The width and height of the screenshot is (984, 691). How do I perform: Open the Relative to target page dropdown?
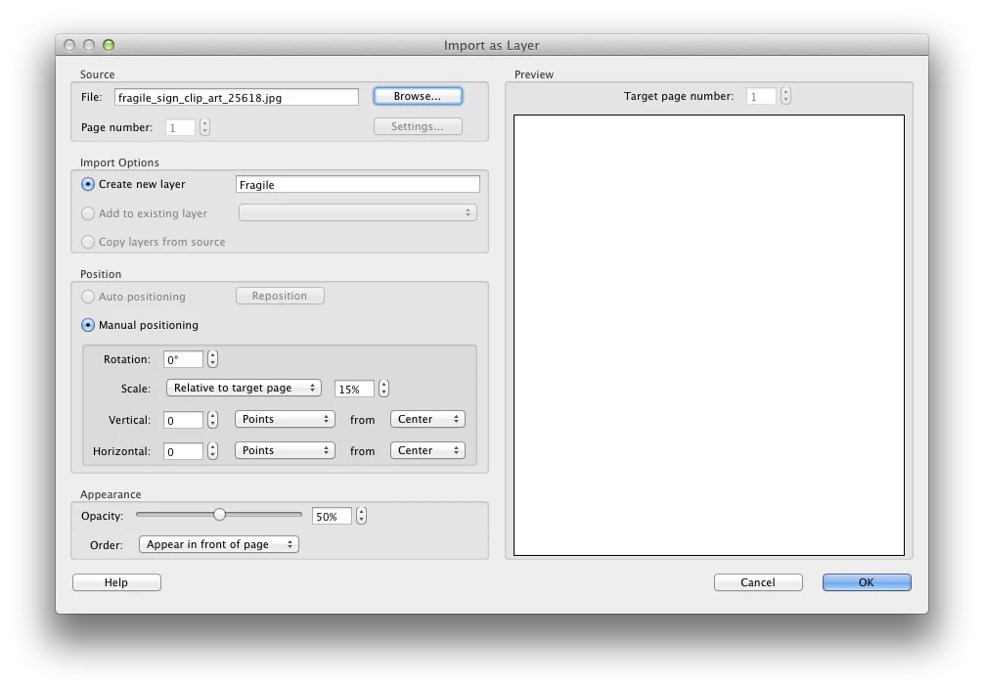coord(244,388)
